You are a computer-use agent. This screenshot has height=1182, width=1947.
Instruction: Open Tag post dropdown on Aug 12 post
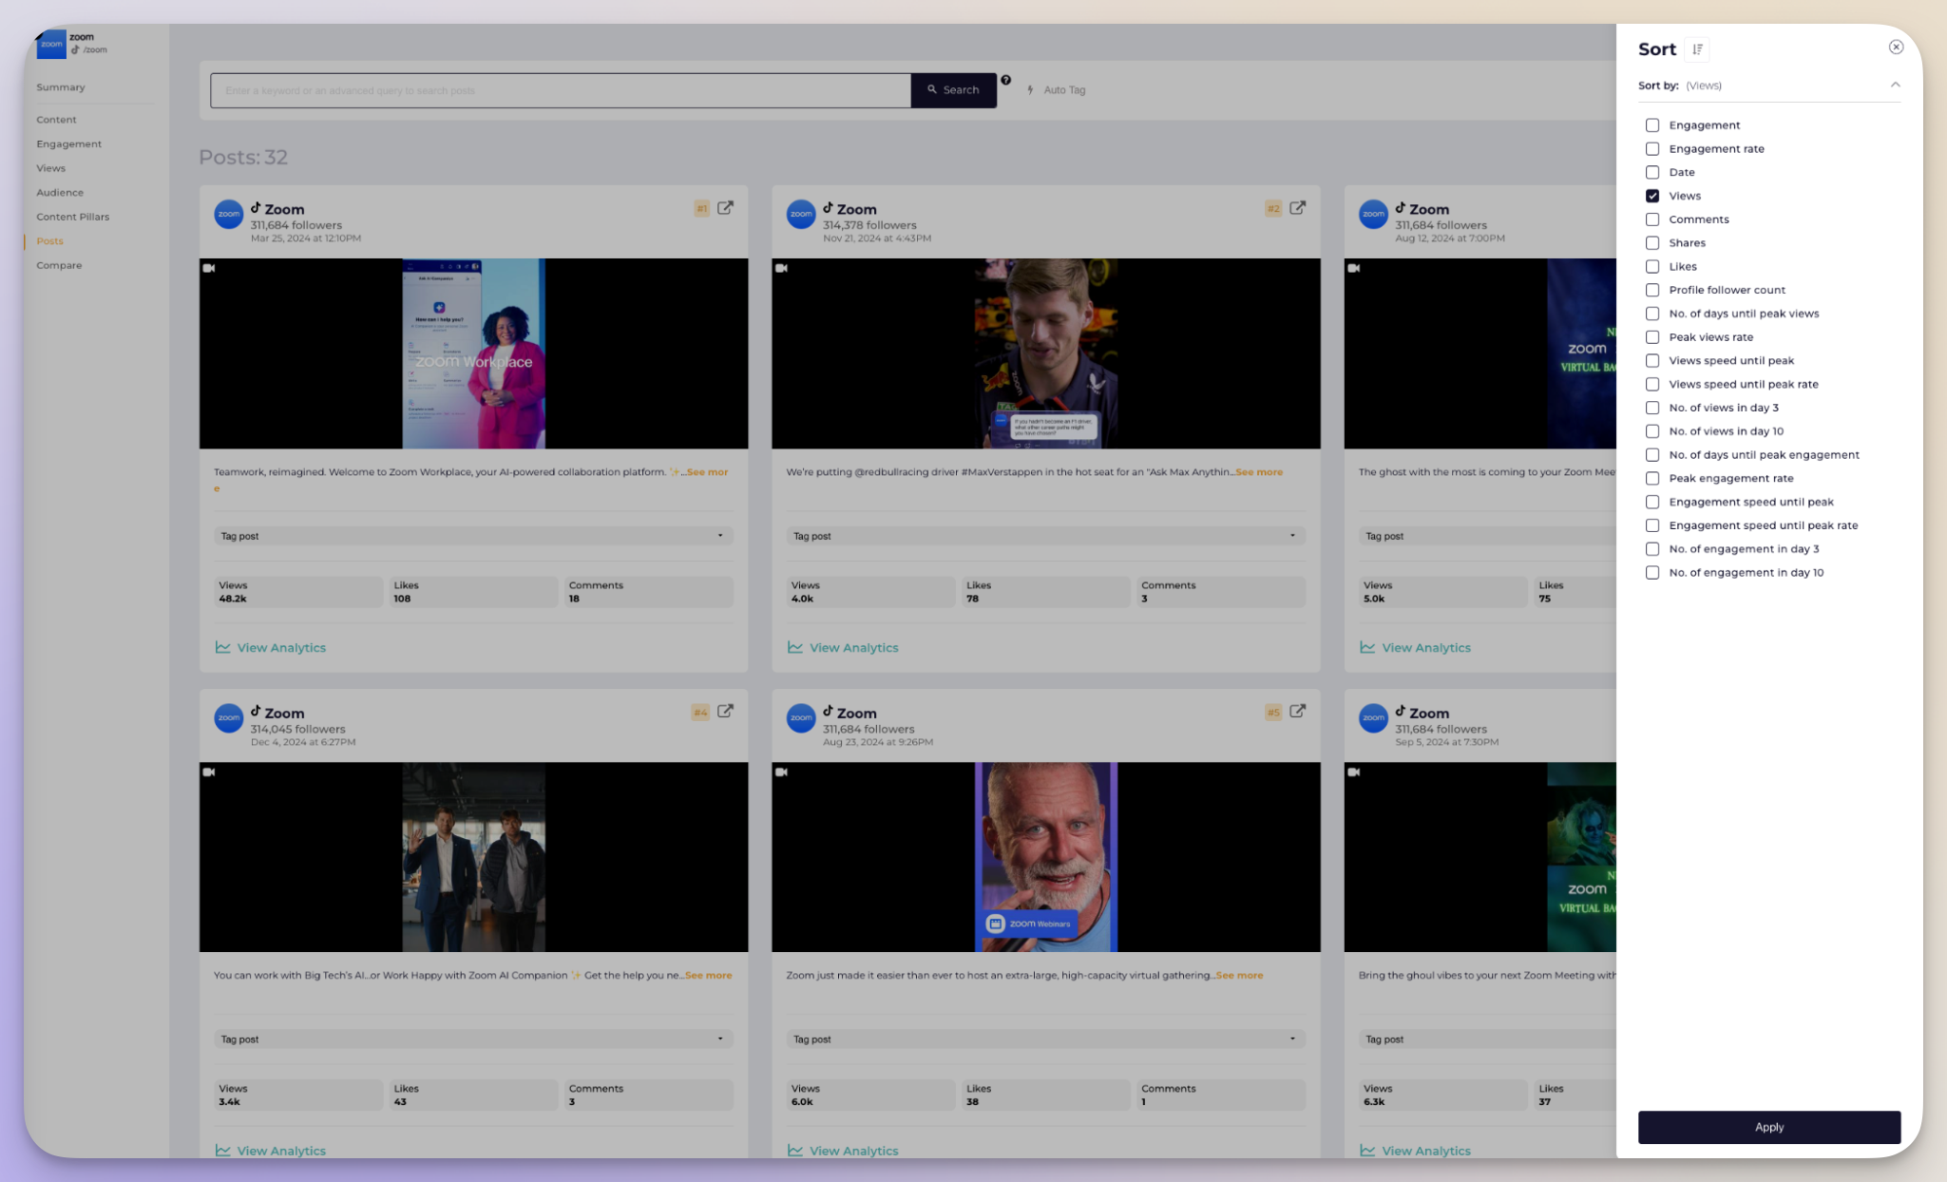1486,536
